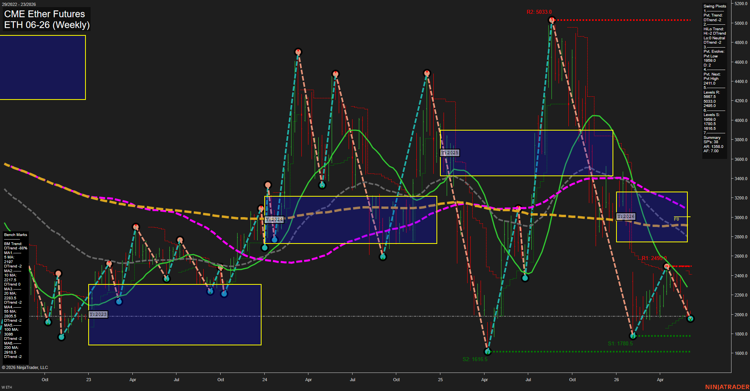Click the '200 MA:' entry in Bench Marks
This screenshot has height=391, width=750.
point(11,348)
